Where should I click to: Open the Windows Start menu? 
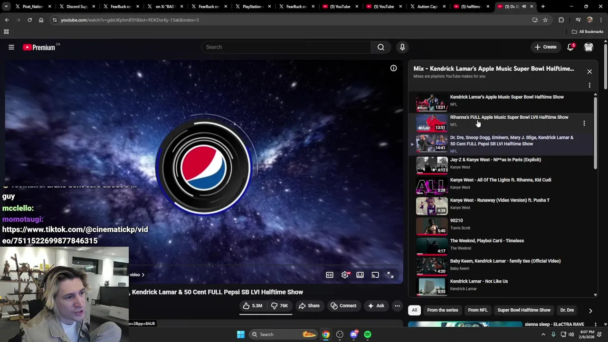point(241,334)
